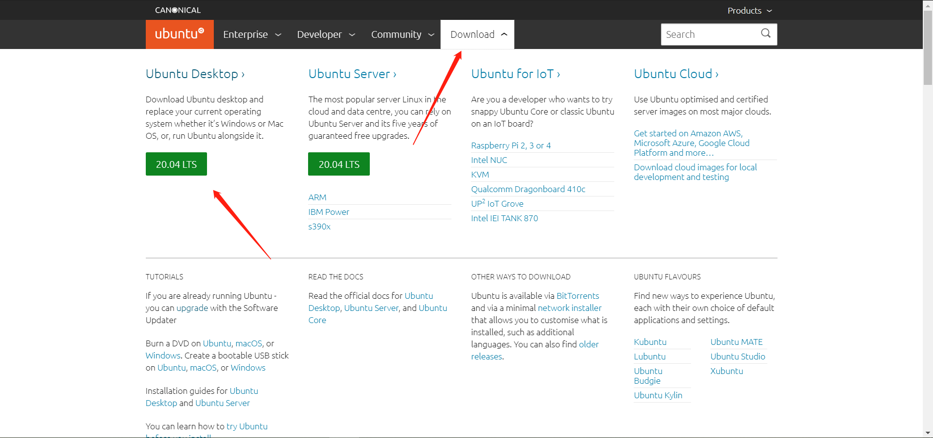This screenshot has height=438, width=933.
Task: Click Download cloud images for local development
Action: (x=695, y=172)
